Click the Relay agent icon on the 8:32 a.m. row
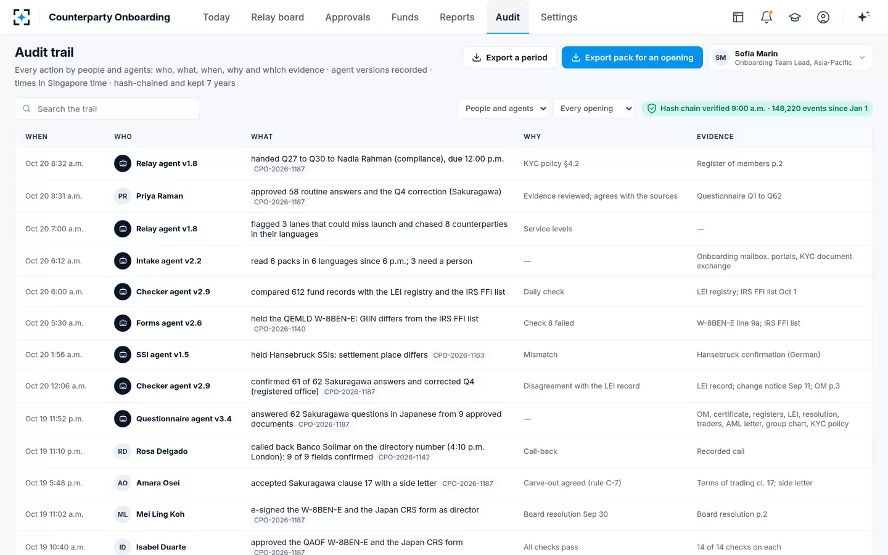Viewport: 888px width, 555px height. coord(123,163)
